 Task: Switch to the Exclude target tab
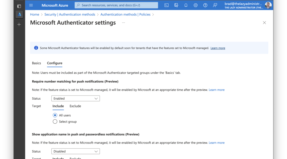click(75, 106)
